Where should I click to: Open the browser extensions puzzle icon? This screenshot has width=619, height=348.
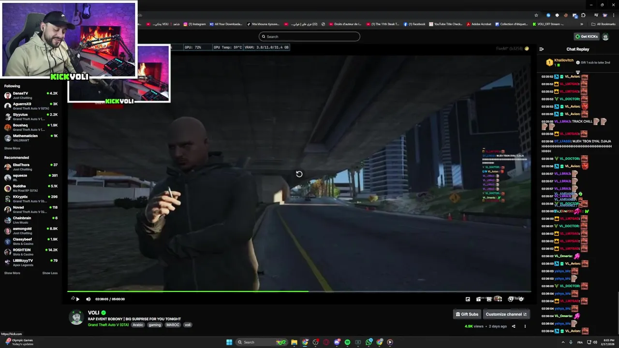point(583,15)
